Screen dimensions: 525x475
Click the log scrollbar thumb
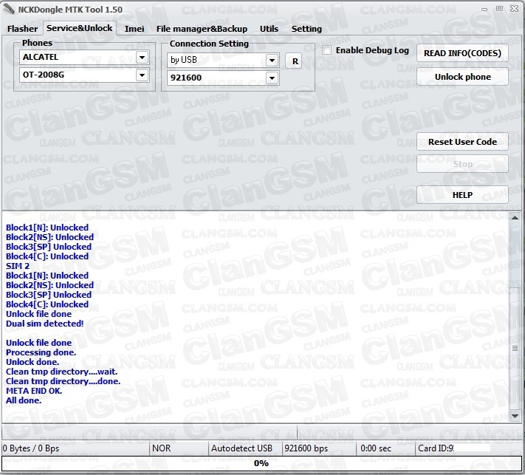point(515,349)
